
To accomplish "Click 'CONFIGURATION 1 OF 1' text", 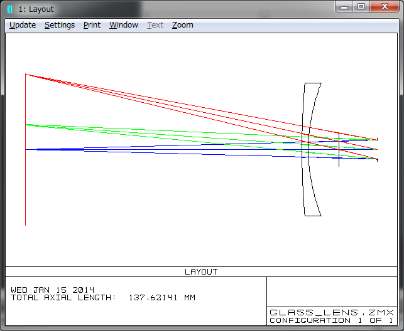I will (331, 320).
